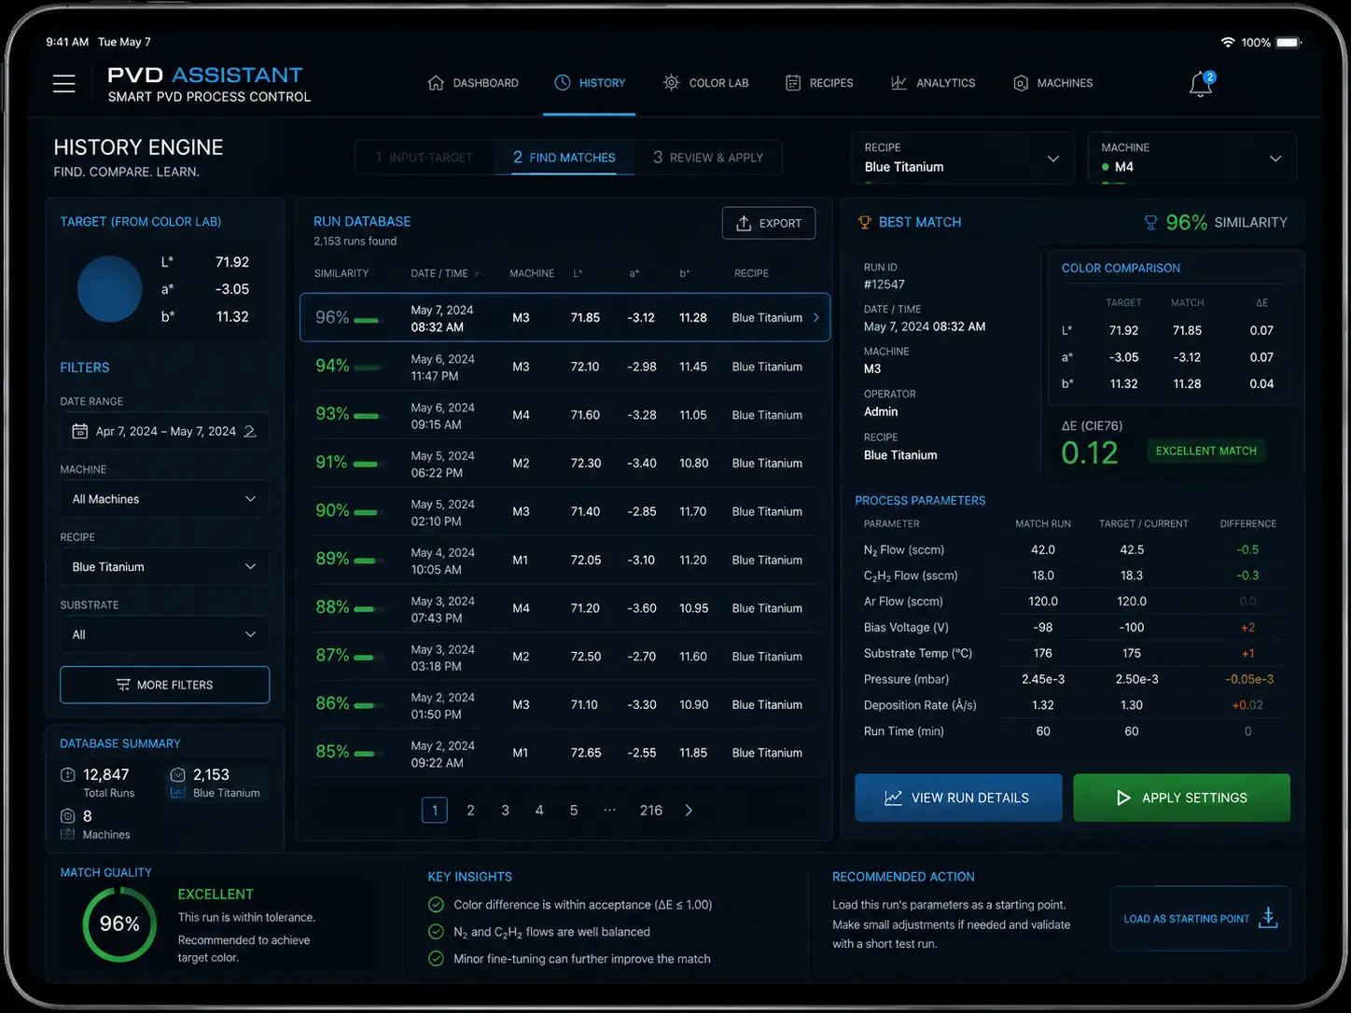The image size is (1351, 1013).
Task: Select the 93% similarity M4 run row
Action: point(564,415)
